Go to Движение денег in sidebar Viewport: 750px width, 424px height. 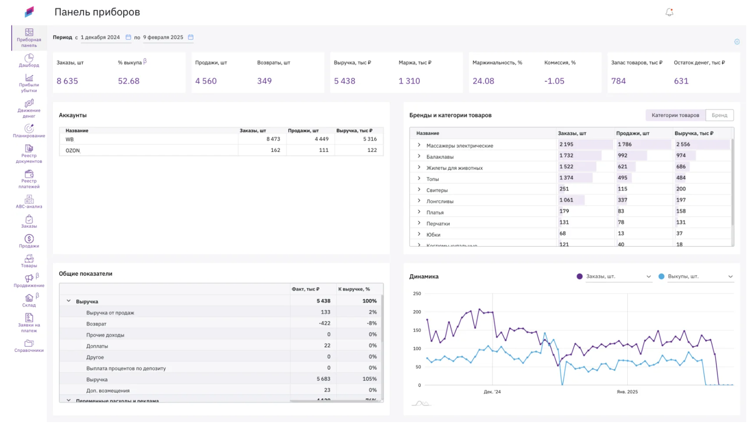[29, 108]
